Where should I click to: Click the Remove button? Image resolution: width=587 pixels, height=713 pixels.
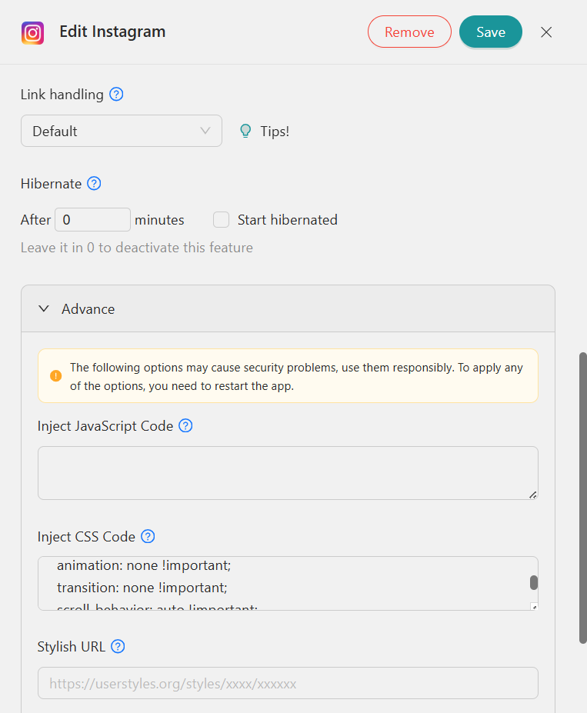coord(409,32)
